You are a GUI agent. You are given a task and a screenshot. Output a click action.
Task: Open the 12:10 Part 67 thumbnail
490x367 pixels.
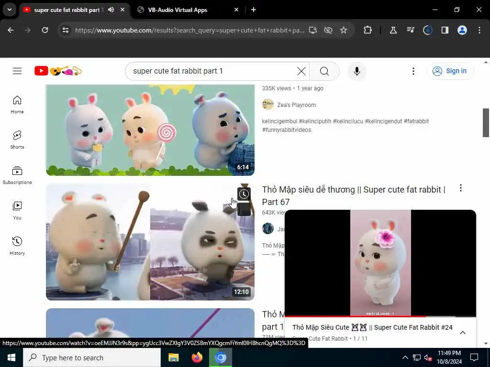point(150,242)
